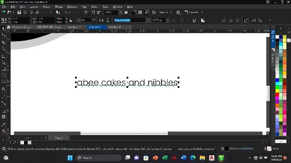
Task: Select the Eyedropper tool in toolbox
Action: click(3, 125)
